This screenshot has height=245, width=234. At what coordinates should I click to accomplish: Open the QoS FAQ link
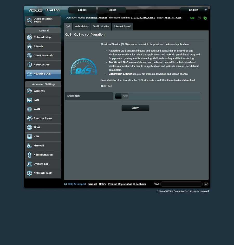coord(106,86)
